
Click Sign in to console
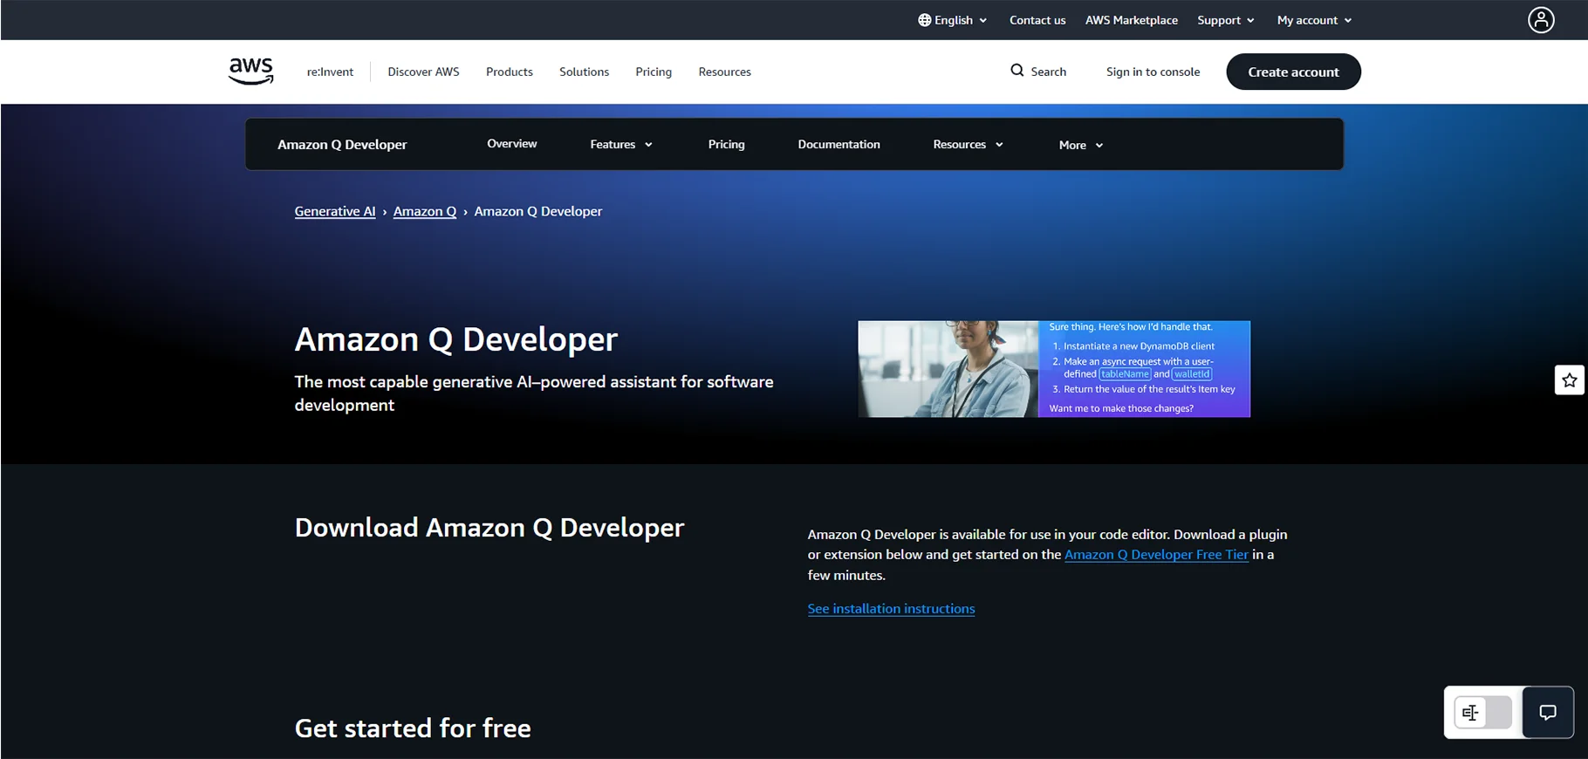[1153, 72]
